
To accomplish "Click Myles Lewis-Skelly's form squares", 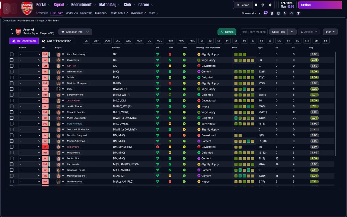I will click(x=244, y=118).
